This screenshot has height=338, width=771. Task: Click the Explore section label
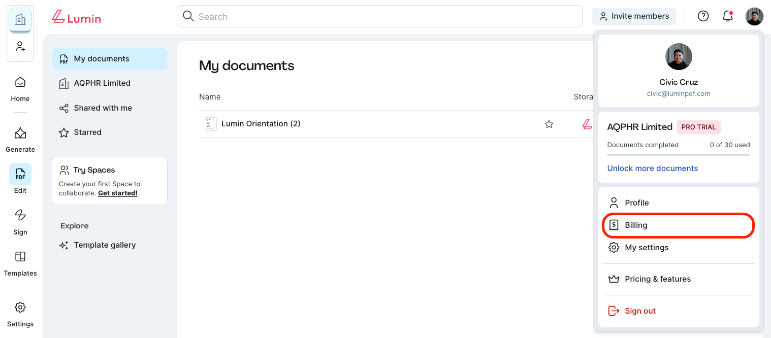point(75,226)
